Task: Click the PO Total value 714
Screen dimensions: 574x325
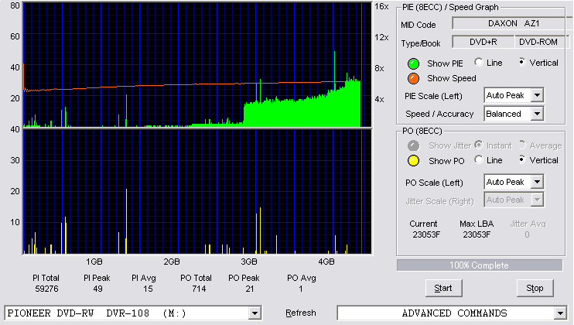Action: pyautogui.click(x=199, y=289)
